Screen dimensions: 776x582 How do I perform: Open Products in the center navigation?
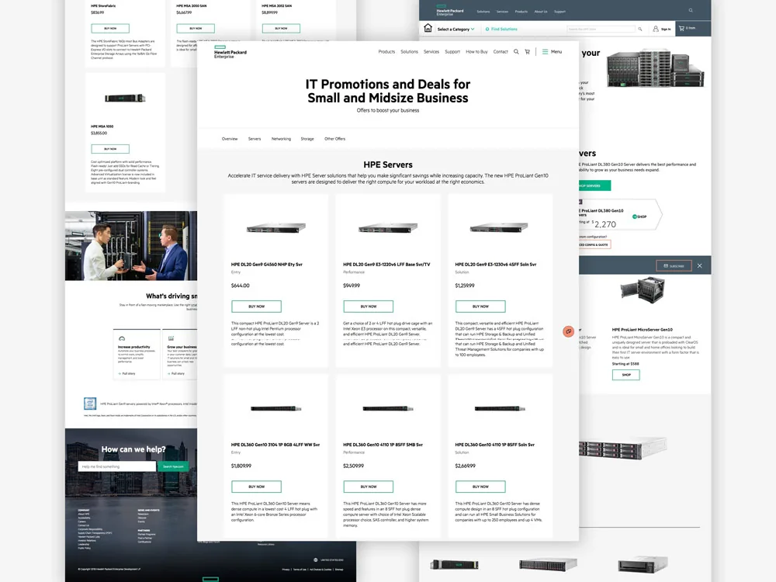[x=386, y=51]
